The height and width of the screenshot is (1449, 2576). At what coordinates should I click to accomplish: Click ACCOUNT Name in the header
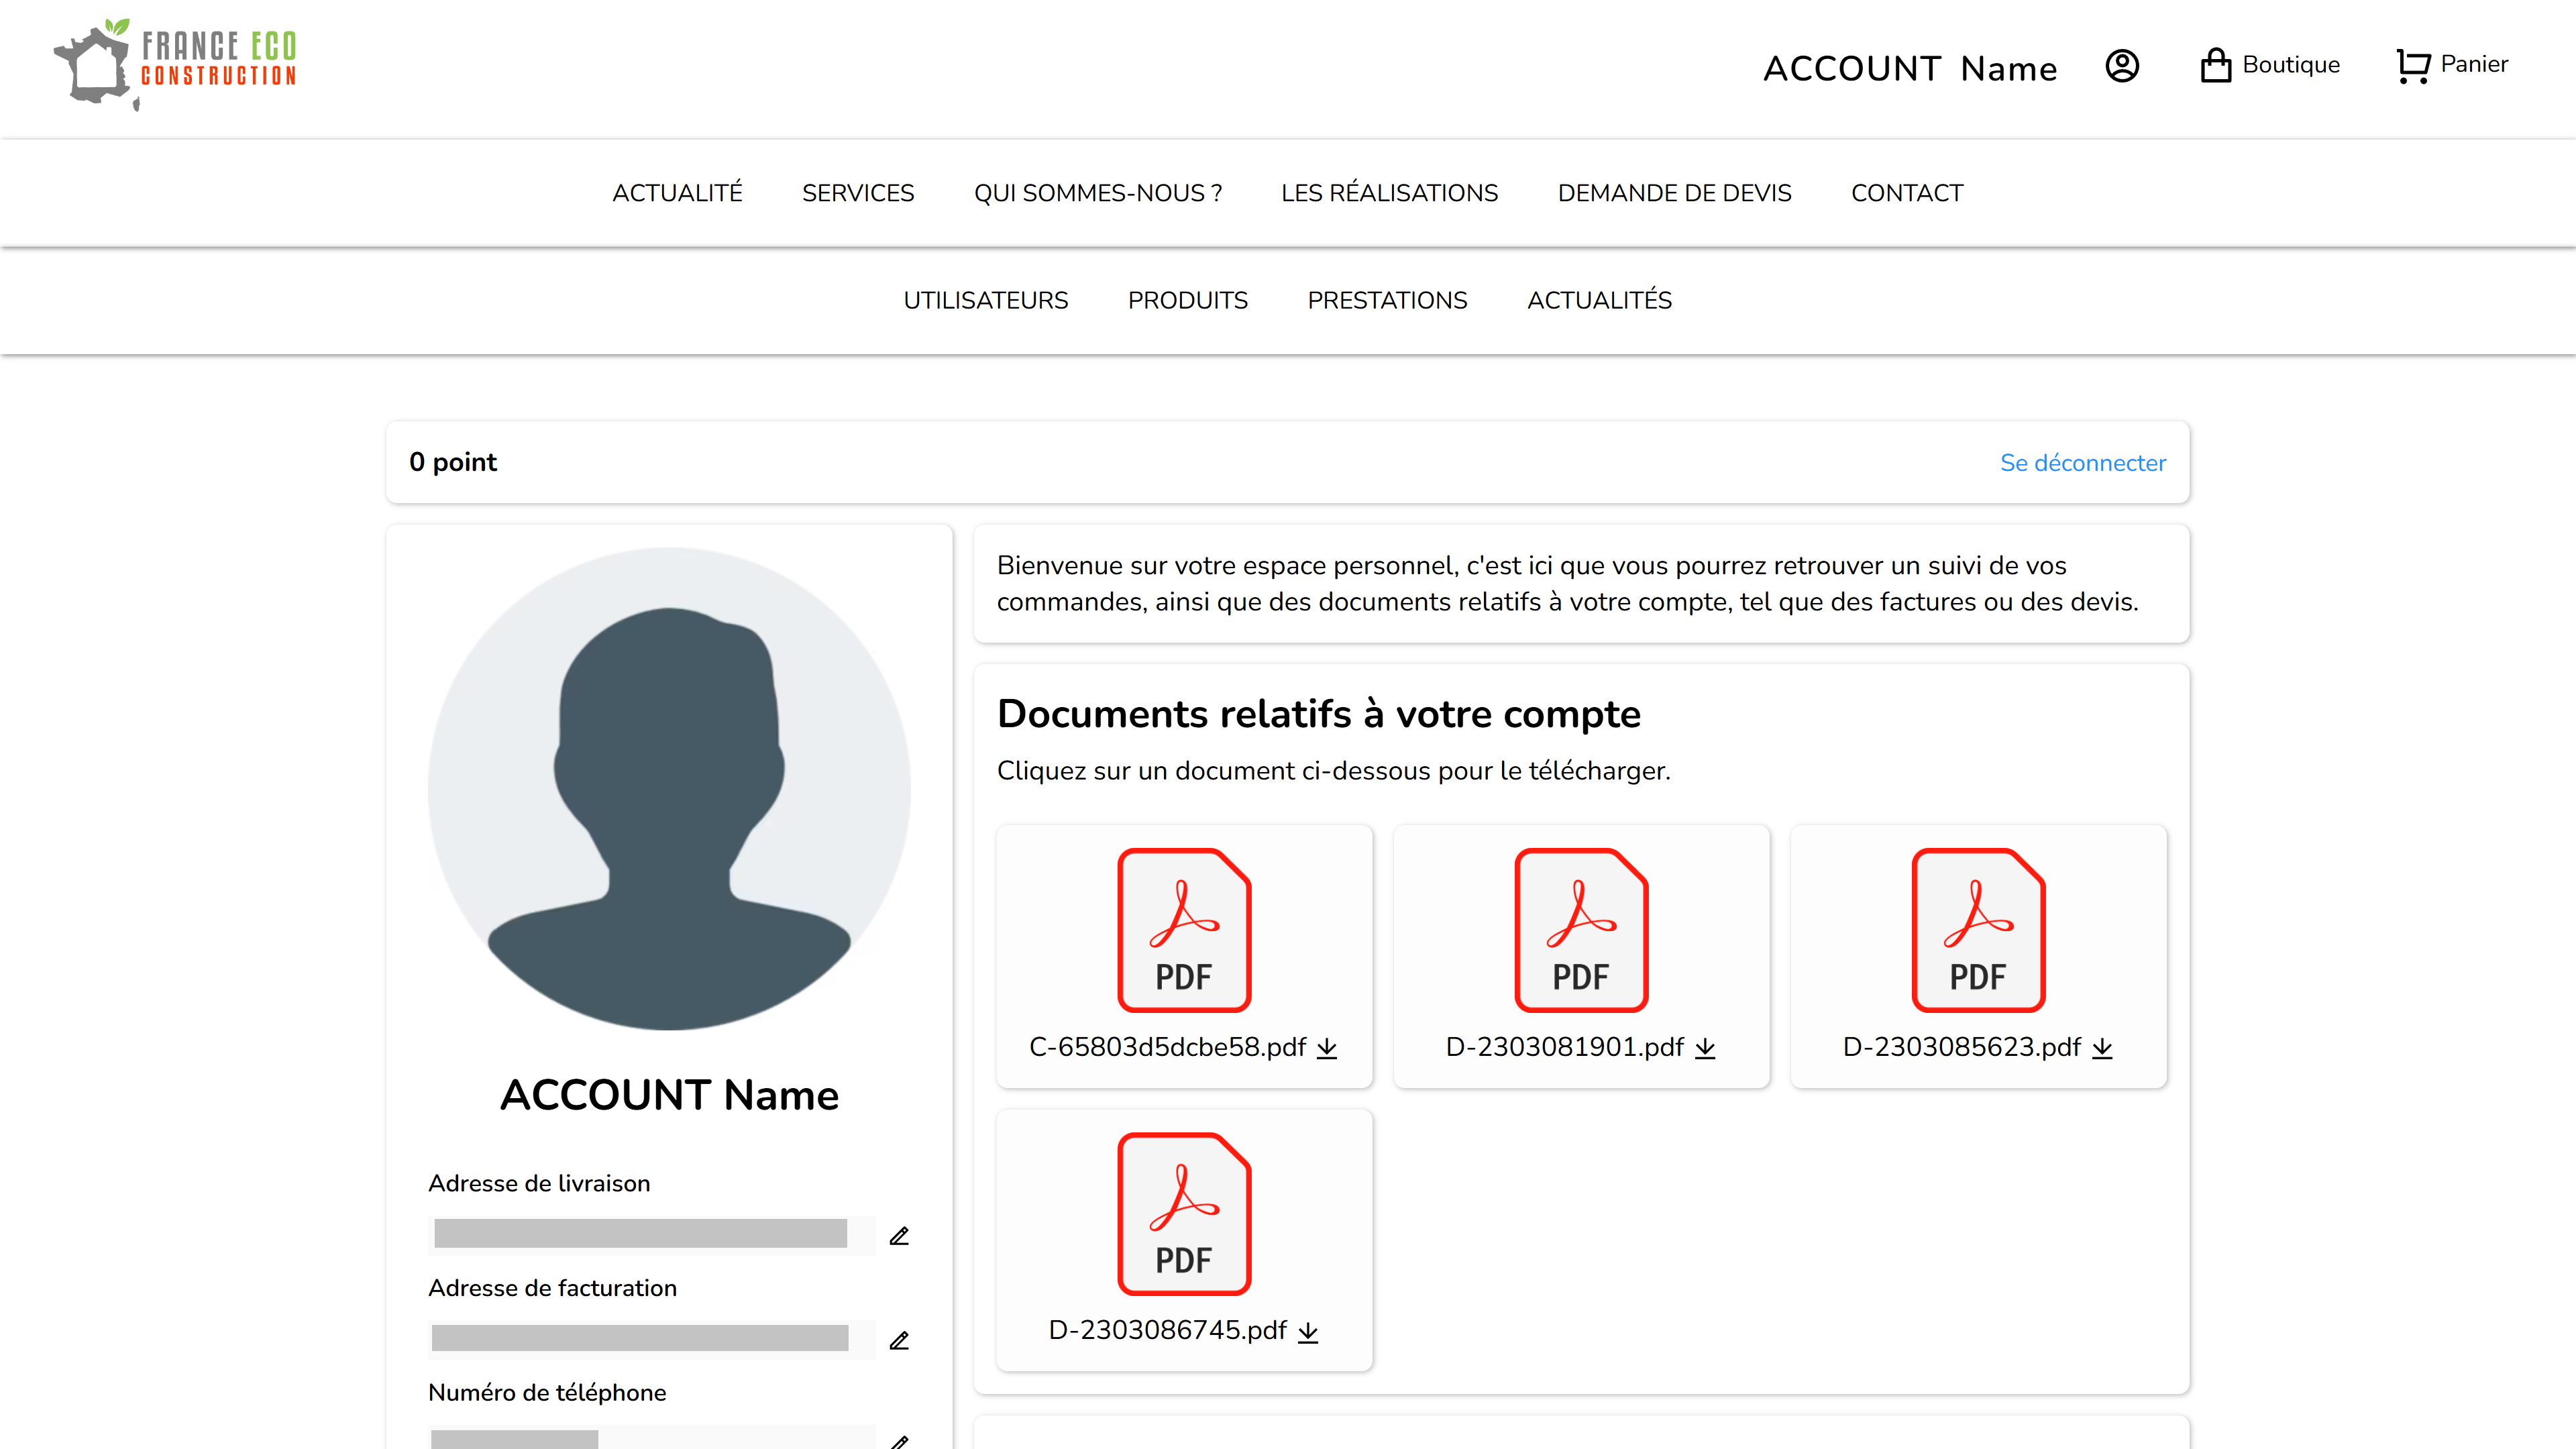1910,68
